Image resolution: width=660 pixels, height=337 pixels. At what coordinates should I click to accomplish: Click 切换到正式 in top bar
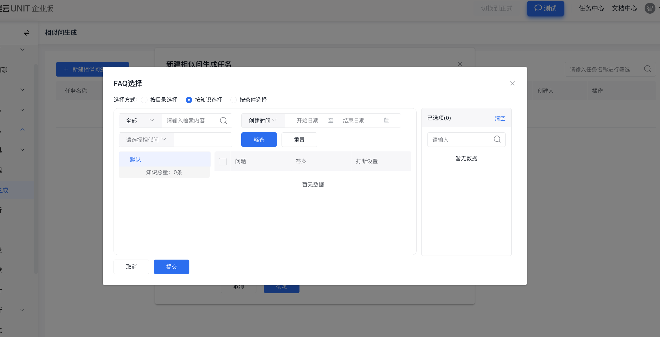(497, 9)
